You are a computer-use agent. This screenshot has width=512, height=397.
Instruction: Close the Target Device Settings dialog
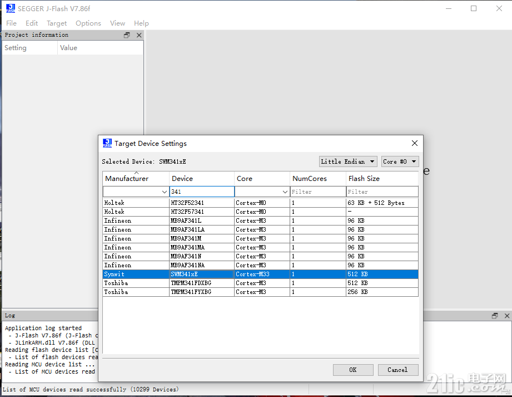pyautogui.click(x=415, y=143)
